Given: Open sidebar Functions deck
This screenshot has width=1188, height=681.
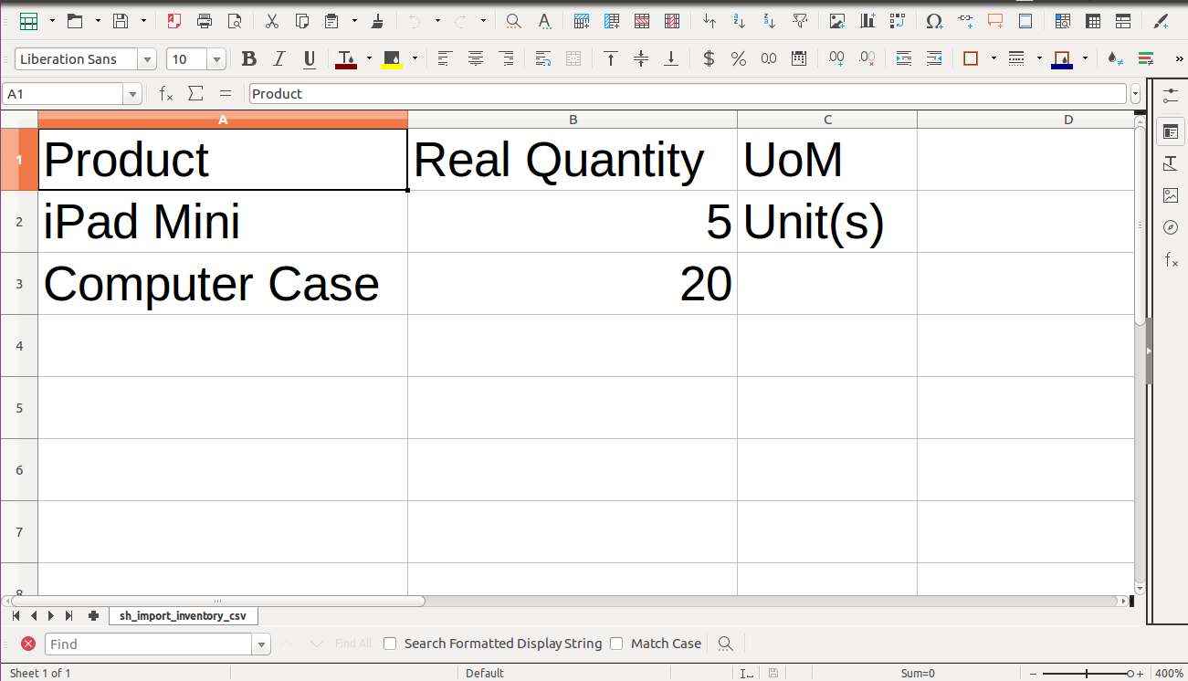Looking at the screenshot, I should pyautogui.click(x=1171, y=260).
